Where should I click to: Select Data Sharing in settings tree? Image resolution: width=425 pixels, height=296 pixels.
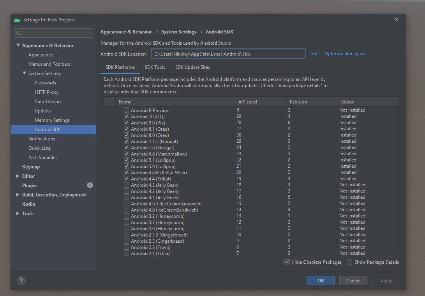click(x=48, y=102)
